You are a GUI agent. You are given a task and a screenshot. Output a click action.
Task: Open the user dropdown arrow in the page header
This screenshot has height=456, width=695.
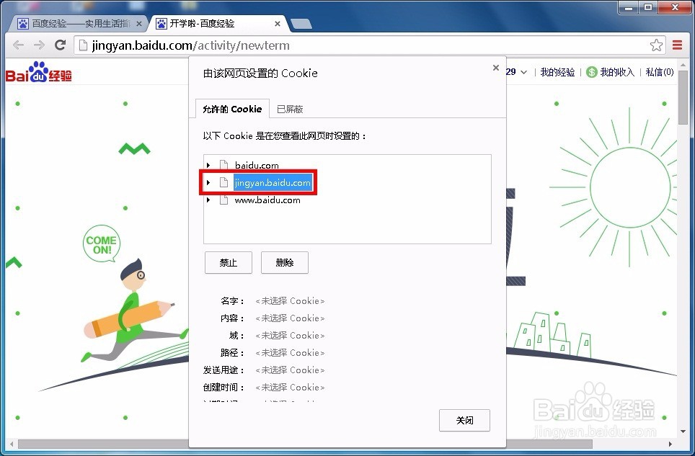524,72
